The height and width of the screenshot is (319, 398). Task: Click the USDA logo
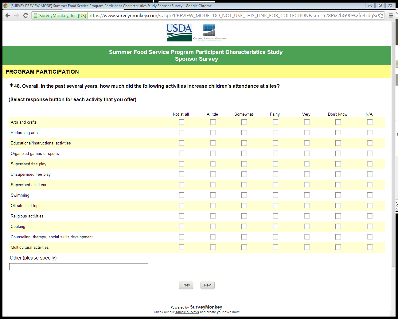click(x=179, y=33)
